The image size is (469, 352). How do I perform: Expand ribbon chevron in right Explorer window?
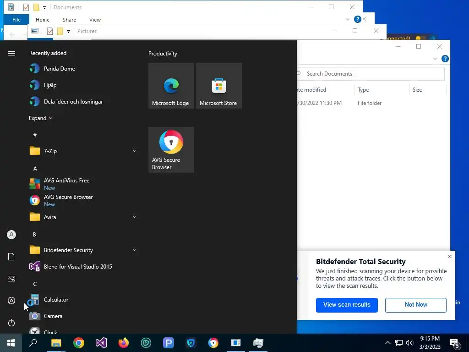[435, 59]
